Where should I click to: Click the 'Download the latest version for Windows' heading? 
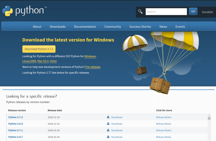pos(68,40)
